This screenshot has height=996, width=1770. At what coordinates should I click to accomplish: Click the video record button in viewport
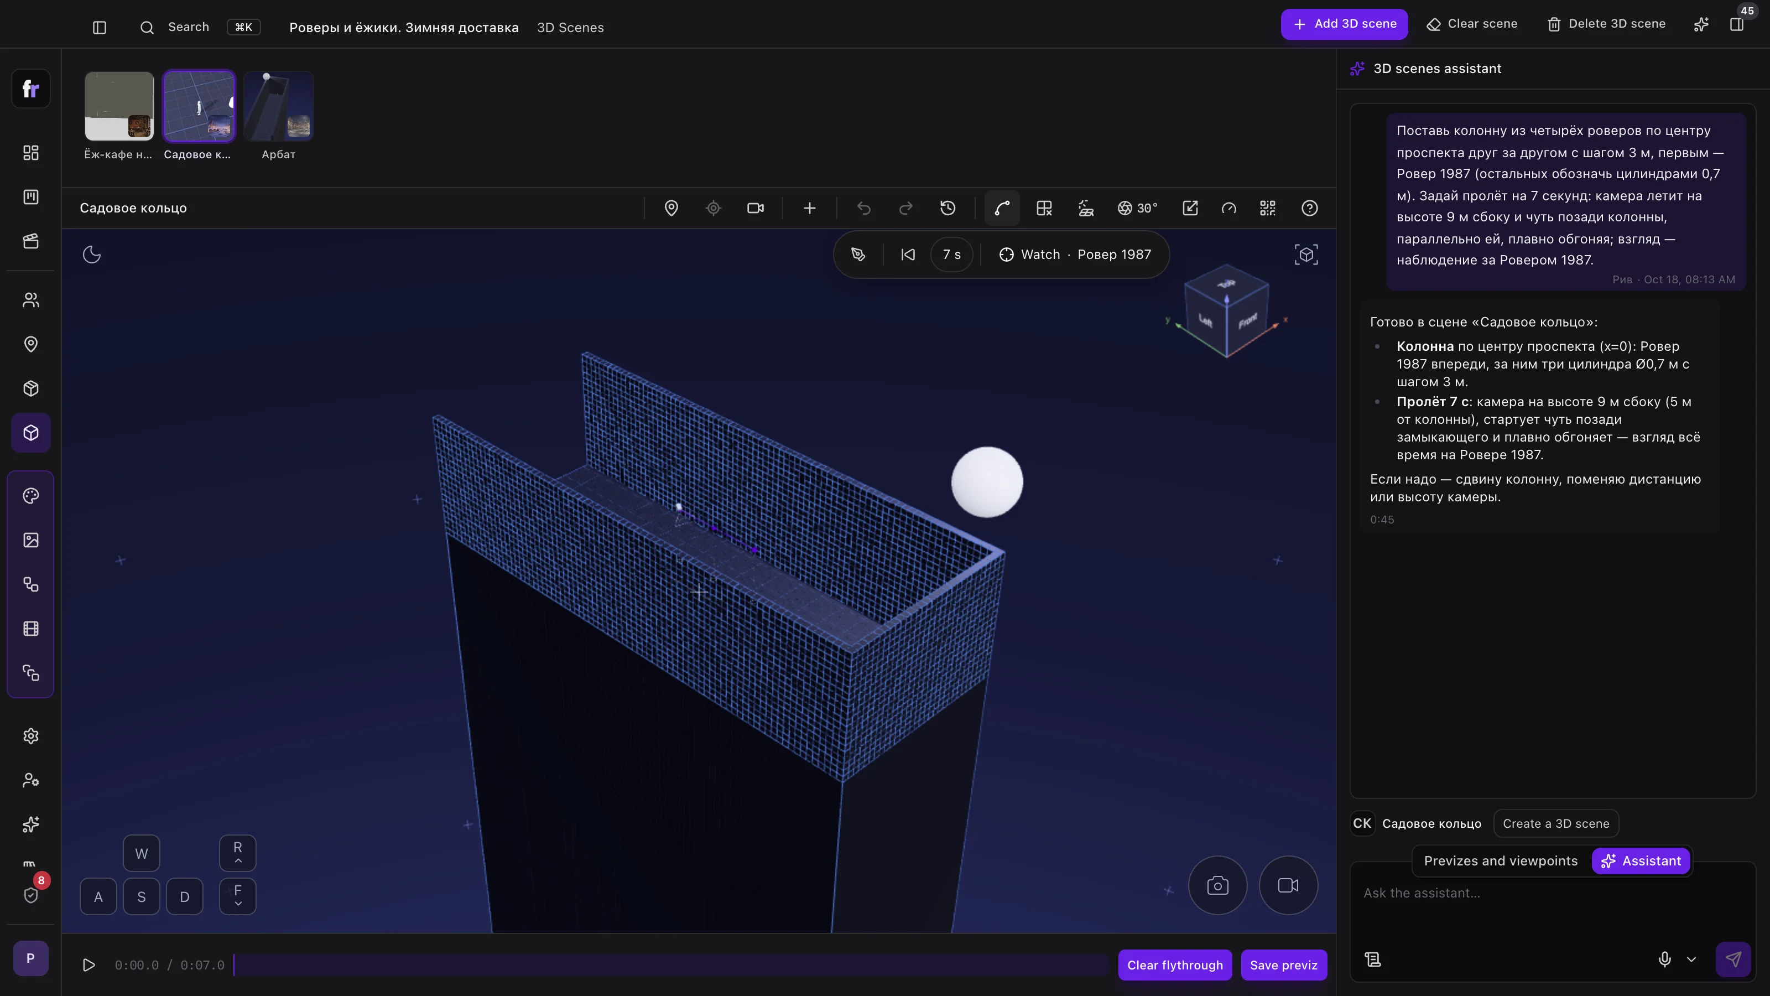(1288, 885)
